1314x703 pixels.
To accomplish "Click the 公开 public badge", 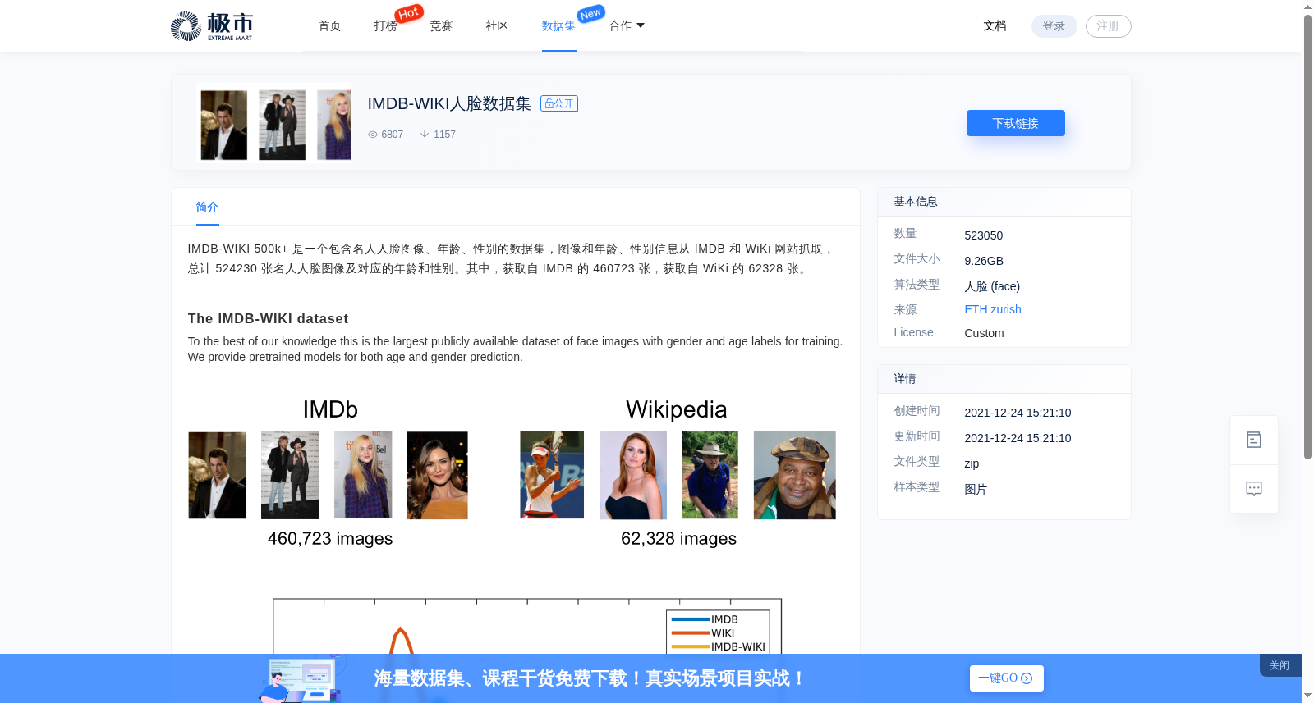I will pyautogui.click(x=559, y=103).
